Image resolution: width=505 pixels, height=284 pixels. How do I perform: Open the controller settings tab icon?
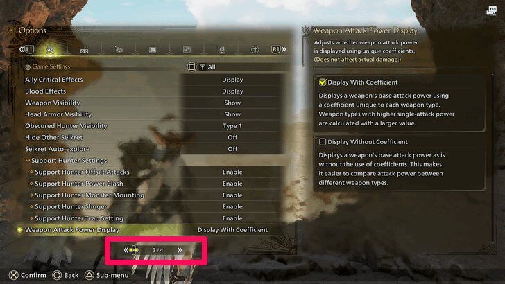click(84, 51)
